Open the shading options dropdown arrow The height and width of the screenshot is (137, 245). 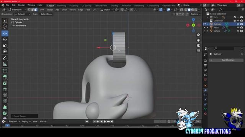(199, 10)
